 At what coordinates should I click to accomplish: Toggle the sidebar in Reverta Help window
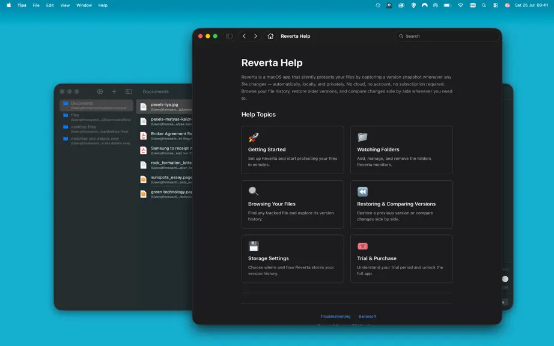coord(229,36)
